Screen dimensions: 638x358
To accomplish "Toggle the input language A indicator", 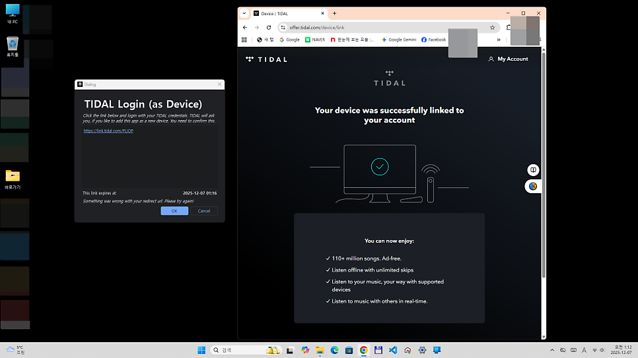I will tap(584, 350).
